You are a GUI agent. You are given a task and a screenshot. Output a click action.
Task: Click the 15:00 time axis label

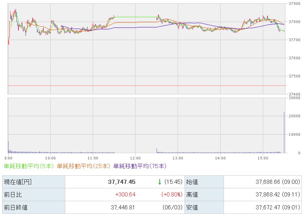tap(263, 158)
